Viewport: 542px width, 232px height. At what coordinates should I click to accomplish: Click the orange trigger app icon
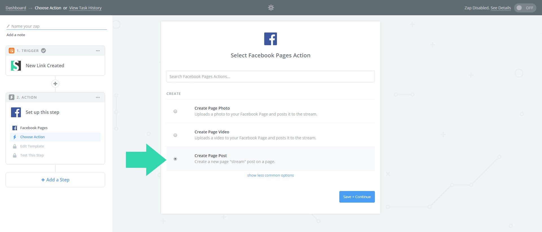(12, 51)
